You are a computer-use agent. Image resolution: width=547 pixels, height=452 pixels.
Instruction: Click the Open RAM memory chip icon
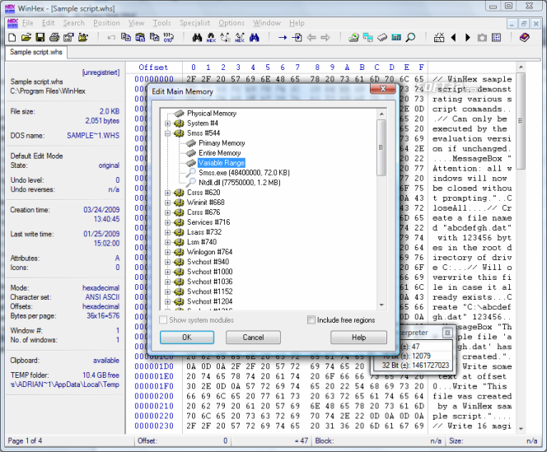pos(382,37)
